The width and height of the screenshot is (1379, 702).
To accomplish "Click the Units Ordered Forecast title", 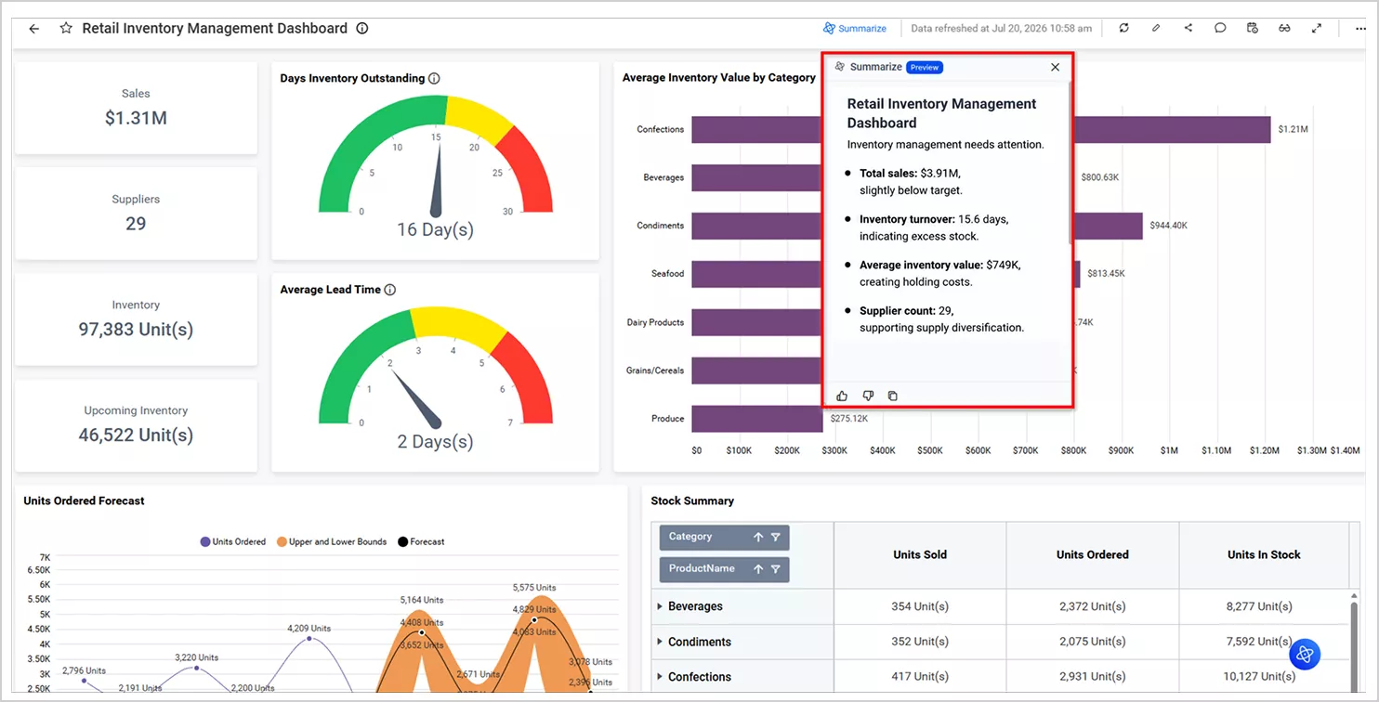I will (x=85, y=500).
